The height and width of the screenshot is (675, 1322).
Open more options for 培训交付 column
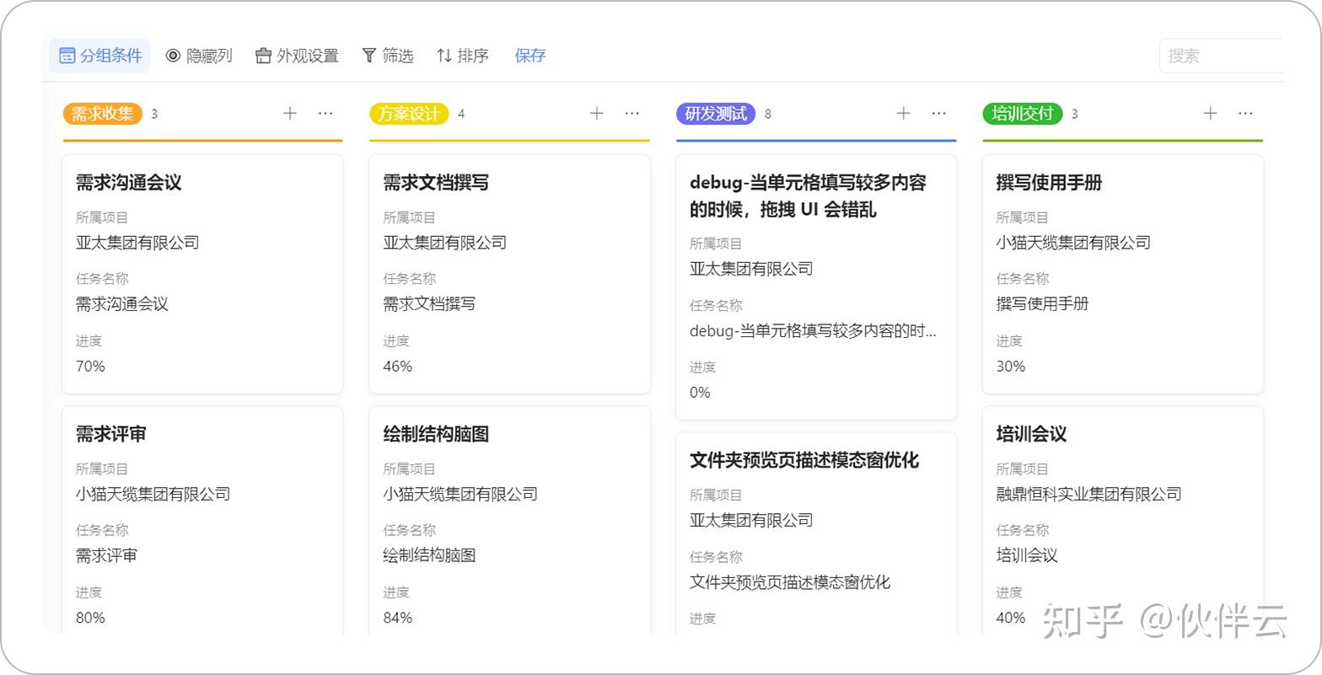(1246, 113)
